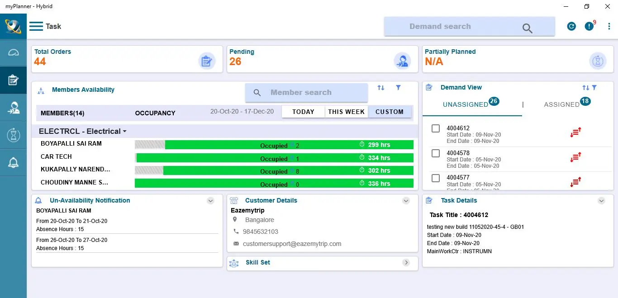Screen dimensions: 618x298
Task: Click the Pending card person icon
Action: (x=402, y=61)
